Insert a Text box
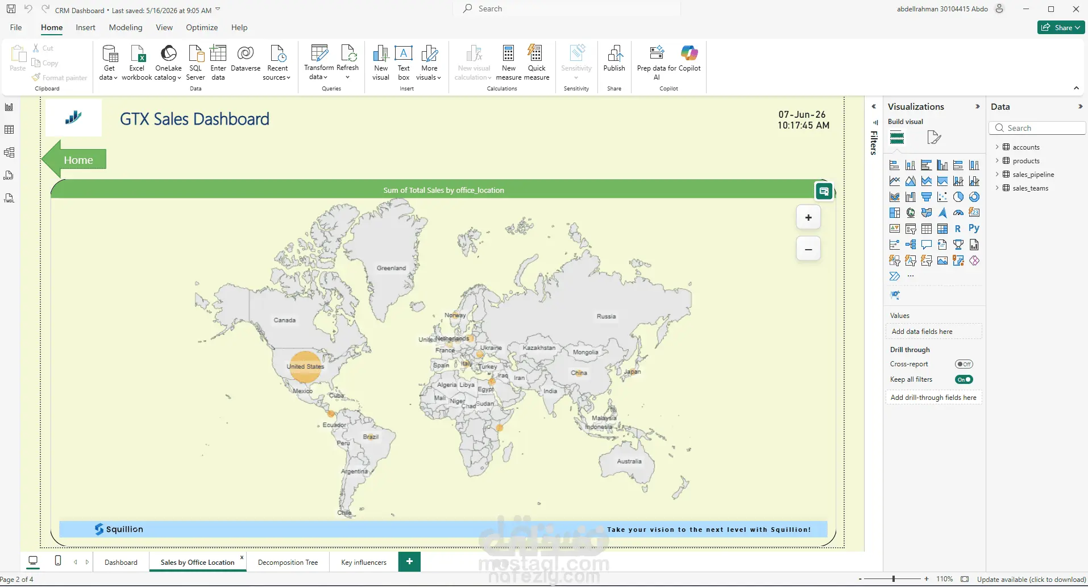 tap(404, 63)
